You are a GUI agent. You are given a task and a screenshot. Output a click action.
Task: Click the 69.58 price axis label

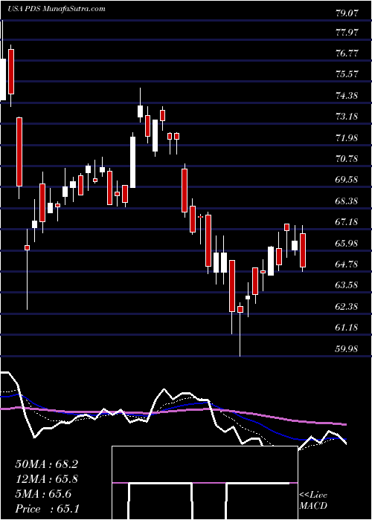pyautogui.click(x=346, y=180)
